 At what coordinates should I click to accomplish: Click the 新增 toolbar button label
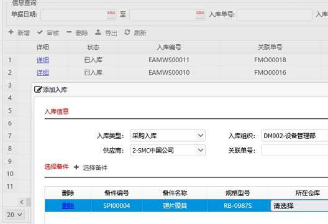24,33
